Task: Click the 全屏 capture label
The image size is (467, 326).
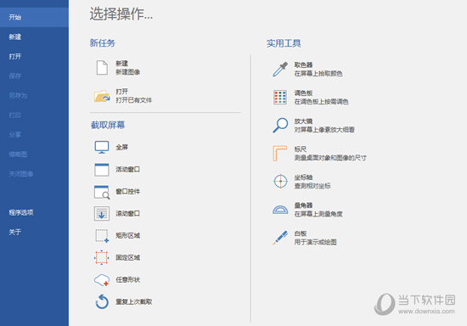Action: [121, 147]
